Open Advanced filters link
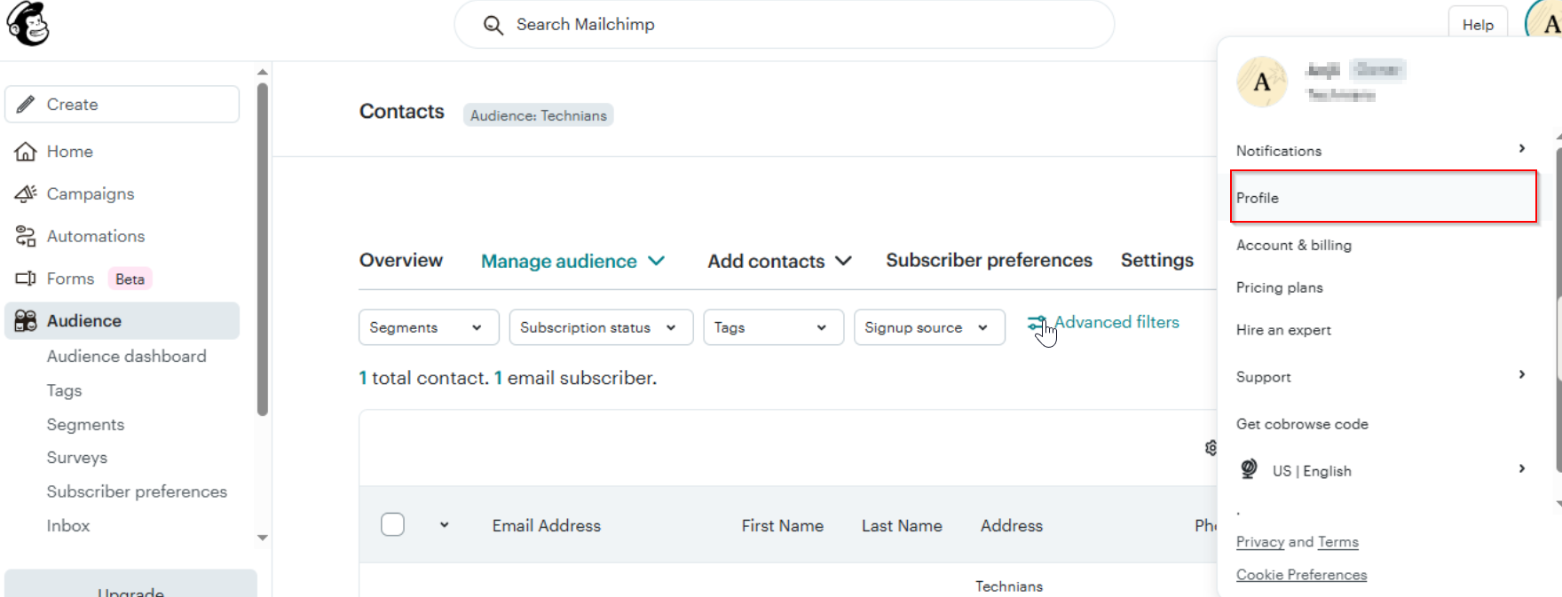Screen dimensions: 1562x597 click(1116, 322)
